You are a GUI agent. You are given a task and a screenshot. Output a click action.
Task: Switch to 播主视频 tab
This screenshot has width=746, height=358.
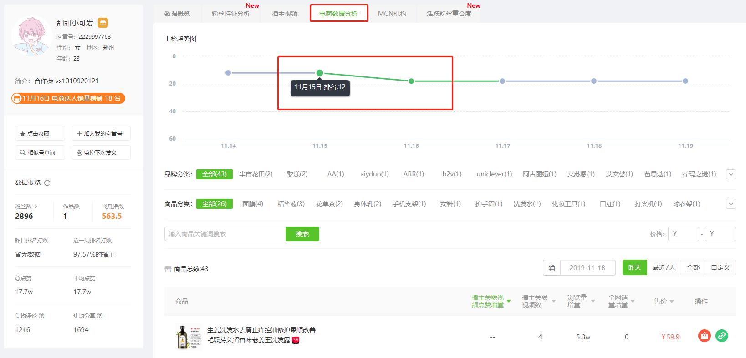click(x=285, y=14)
